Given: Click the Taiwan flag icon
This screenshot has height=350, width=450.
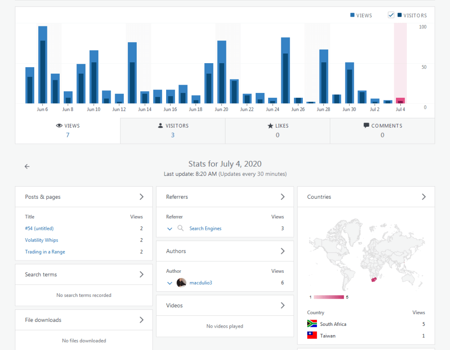Looking at the screenshot, I should pyautogui.click(x=312, y=336).
